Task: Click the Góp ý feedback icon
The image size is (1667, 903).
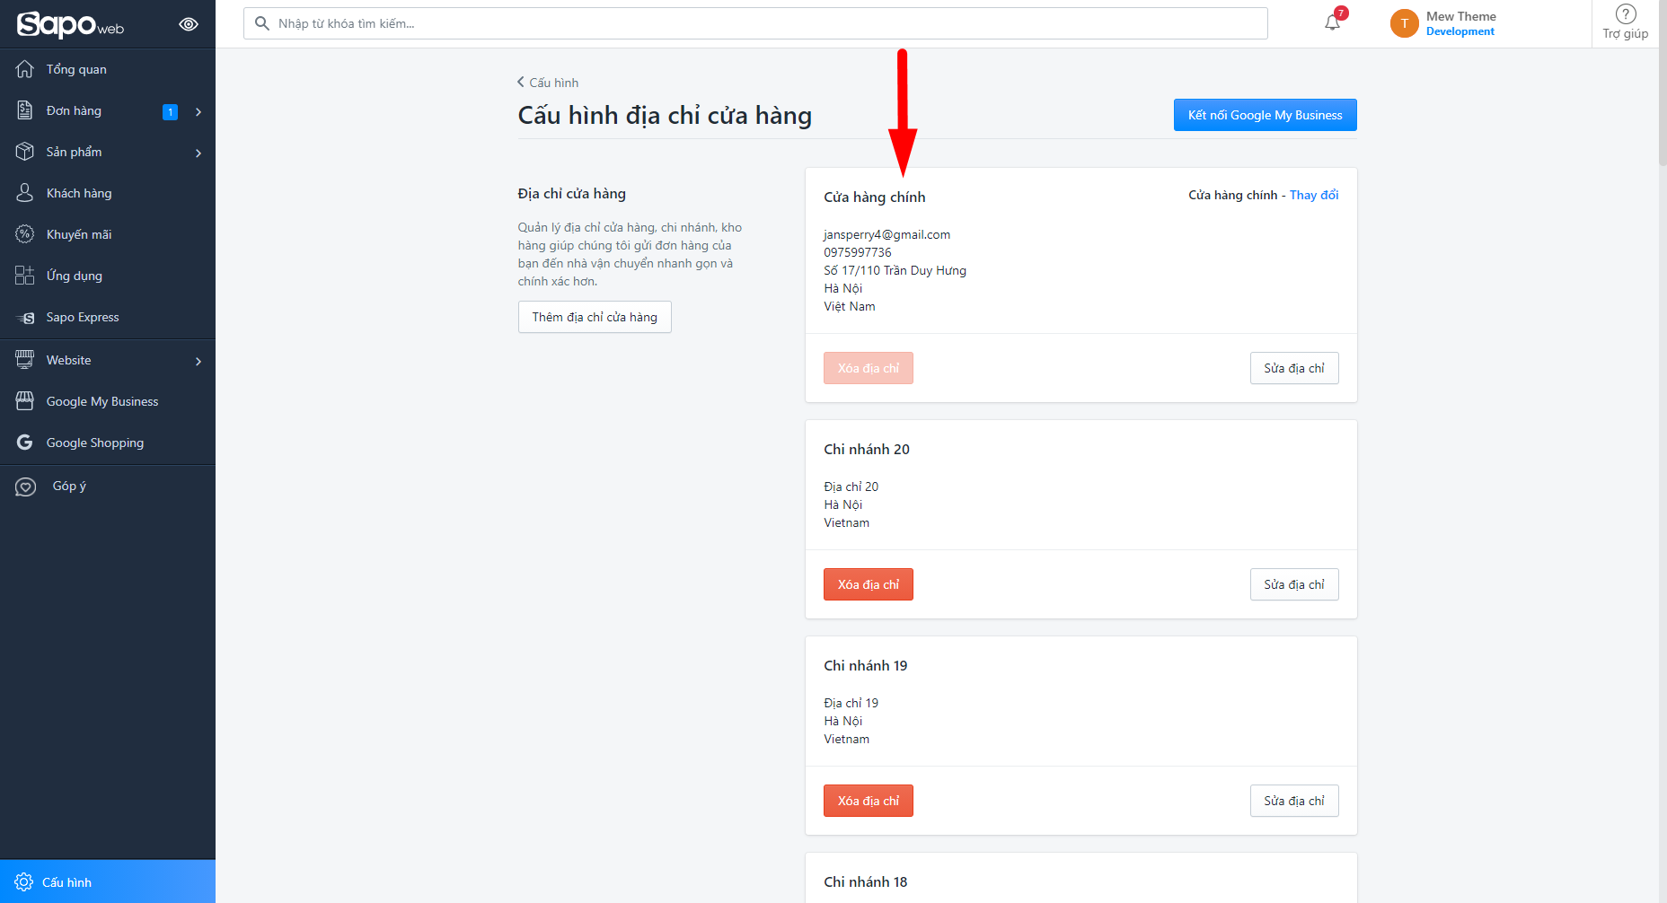Action: pyautogui.click(x=25, y=487)
